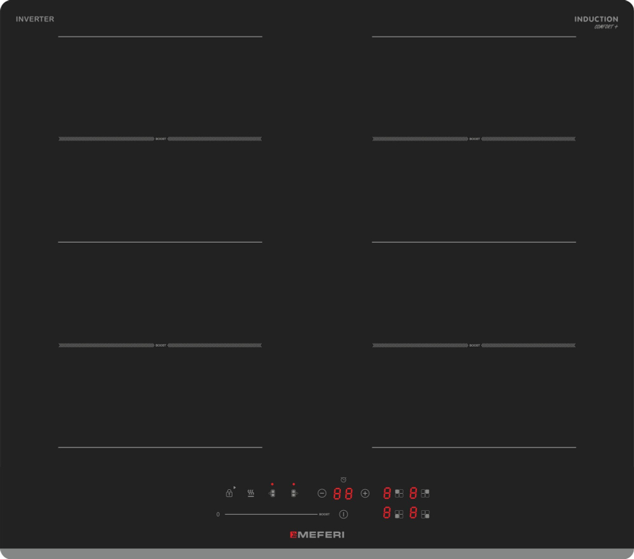Tap the MEFERI brand logo
634x559 pixels.
point(317,535)
